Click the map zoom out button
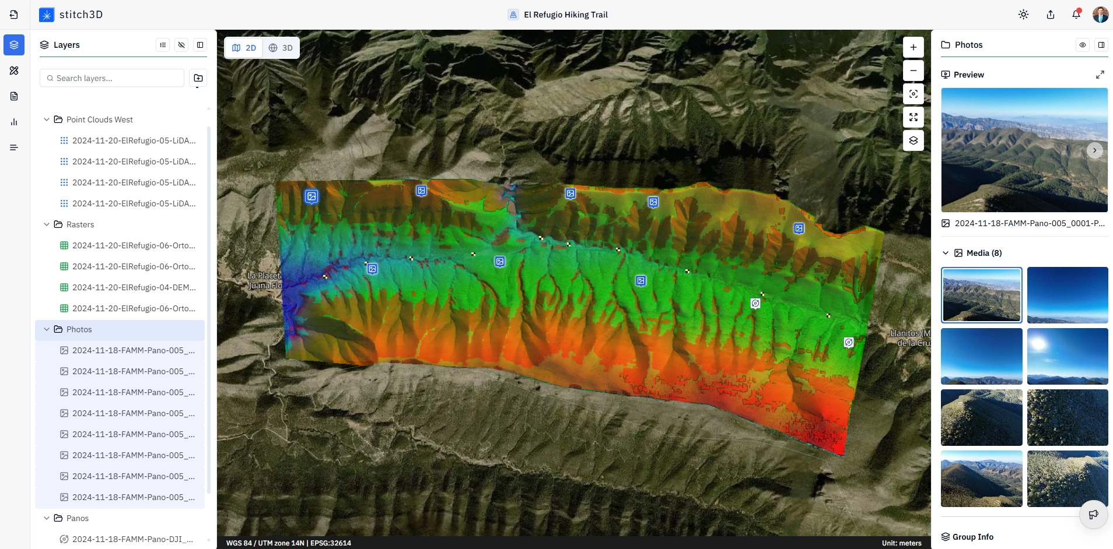The height and width of the screenshot is (549, 1113). pyautogui.click(x=914, y=71)
